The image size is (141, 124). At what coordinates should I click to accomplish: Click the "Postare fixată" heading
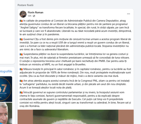tap(26, 5)
